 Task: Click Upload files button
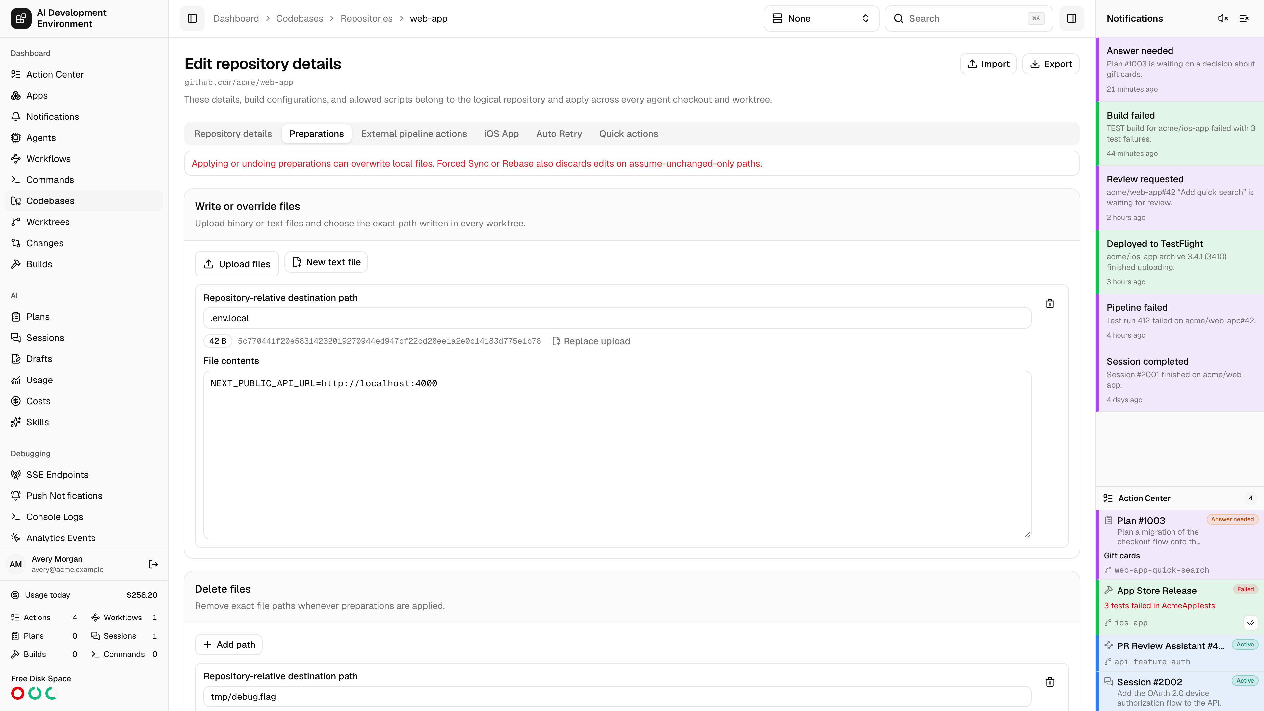[x=237, y=264]
